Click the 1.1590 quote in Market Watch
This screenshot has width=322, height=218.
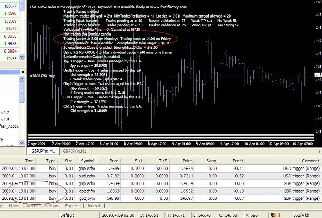pos(10,13)
